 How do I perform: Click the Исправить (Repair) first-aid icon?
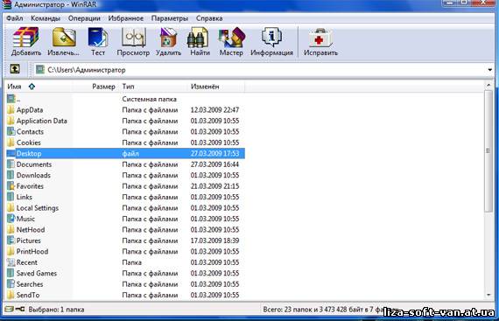(320, 42)
